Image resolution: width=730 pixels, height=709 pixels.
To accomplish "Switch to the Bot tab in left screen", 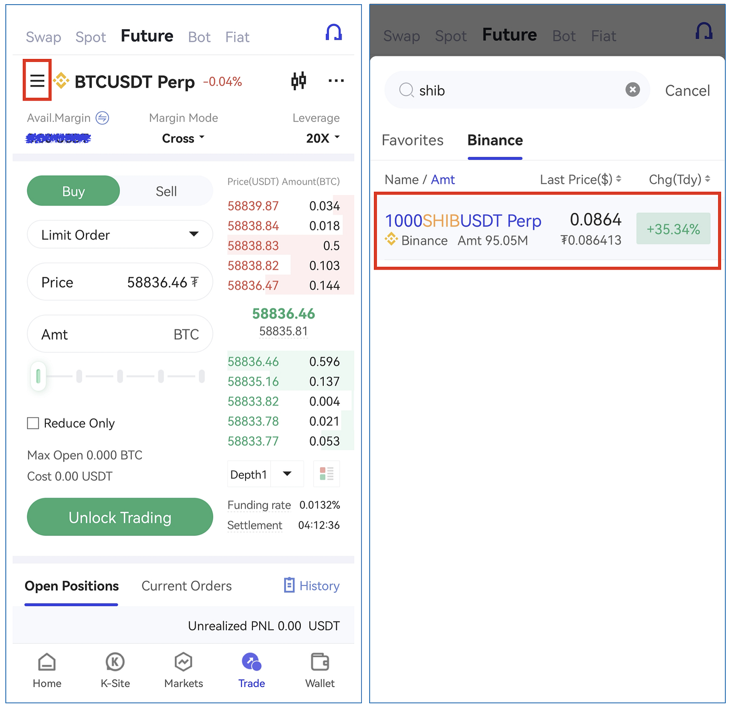I will pyautogui.click(x=199, y=37).
